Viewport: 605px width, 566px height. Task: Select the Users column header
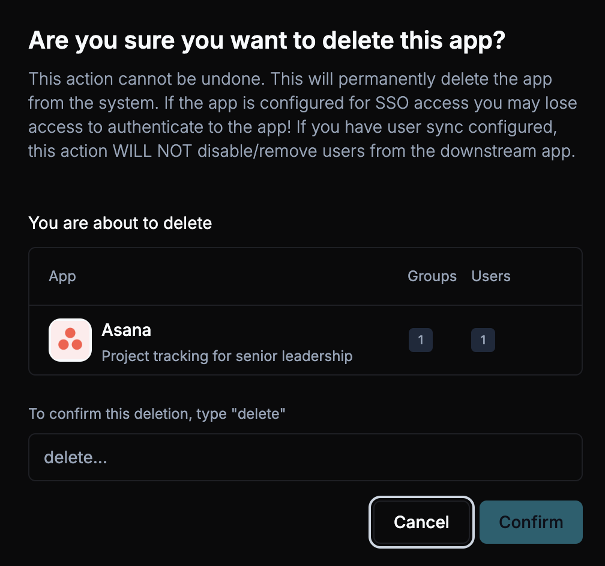point(491,276)
